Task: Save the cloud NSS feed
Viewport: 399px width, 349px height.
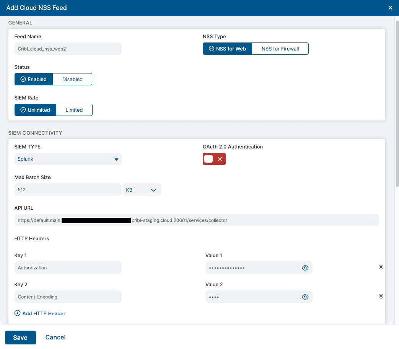Action: tap(20, 338)
